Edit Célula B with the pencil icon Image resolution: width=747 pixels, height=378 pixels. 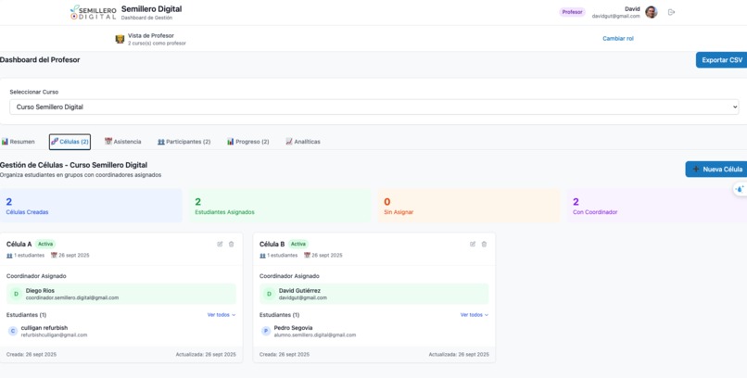tap(473, 245)
